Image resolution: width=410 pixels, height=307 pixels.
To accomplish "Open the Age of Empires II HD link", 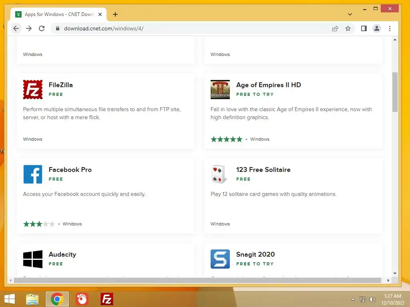I will click(x=269, y=85).
